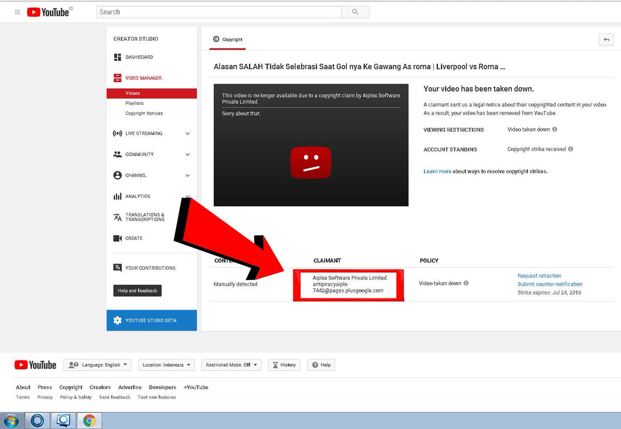Select the Copyright tab
Viewport: 621px width, 429px height.
pos(228,39)
